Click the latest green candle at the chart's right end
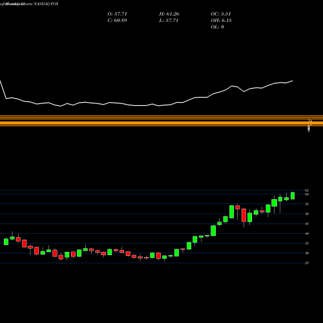Screen dimensions: 323x323 click(293, 196)
